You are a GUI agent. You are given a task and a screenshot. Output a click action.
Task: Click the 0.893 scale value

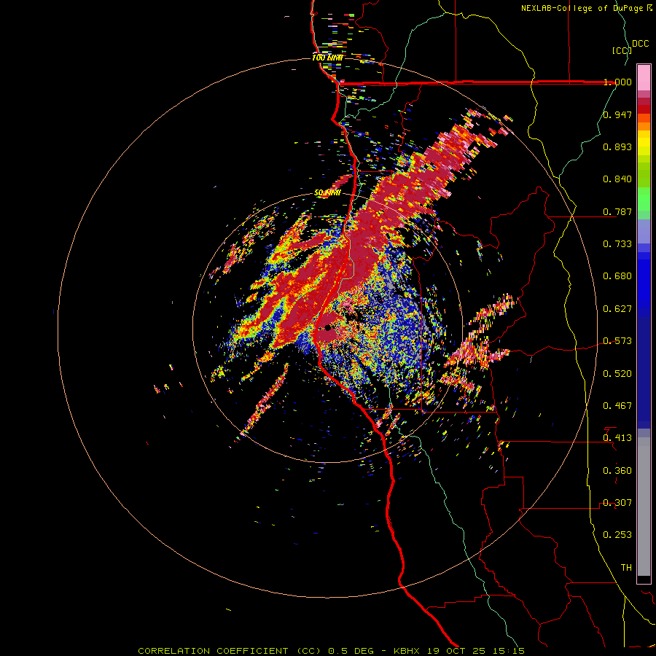coord(617,147)
